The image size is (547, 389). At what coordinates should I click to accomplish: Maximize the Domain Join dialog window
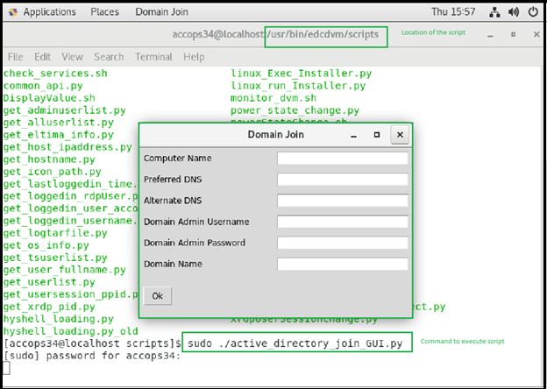(377, 136)
